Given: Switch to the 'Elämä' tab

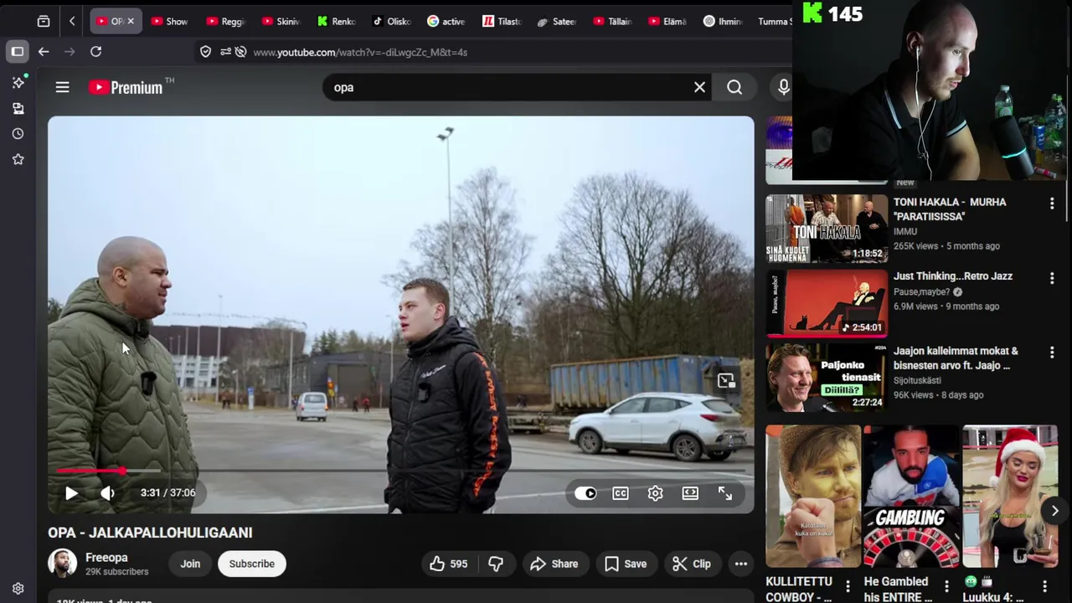Looking at the screenshot, I should click(x=667, y=21).
